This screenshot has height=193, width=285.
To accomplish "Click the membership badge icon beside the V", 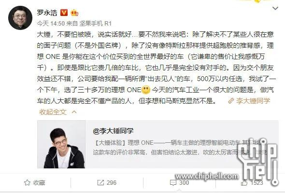I will click(74, 13).
